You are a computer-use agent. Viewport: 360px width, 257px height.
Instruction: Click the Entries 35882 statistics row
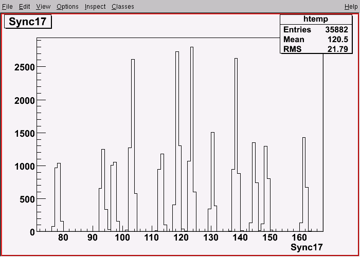click(316, 30)
